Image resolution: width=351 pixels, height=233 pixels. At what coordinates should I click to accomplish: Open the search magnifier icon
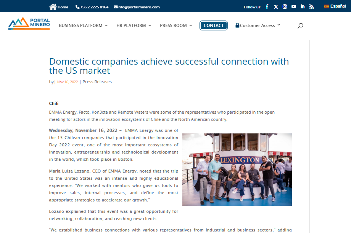click(x=300, y=25)
